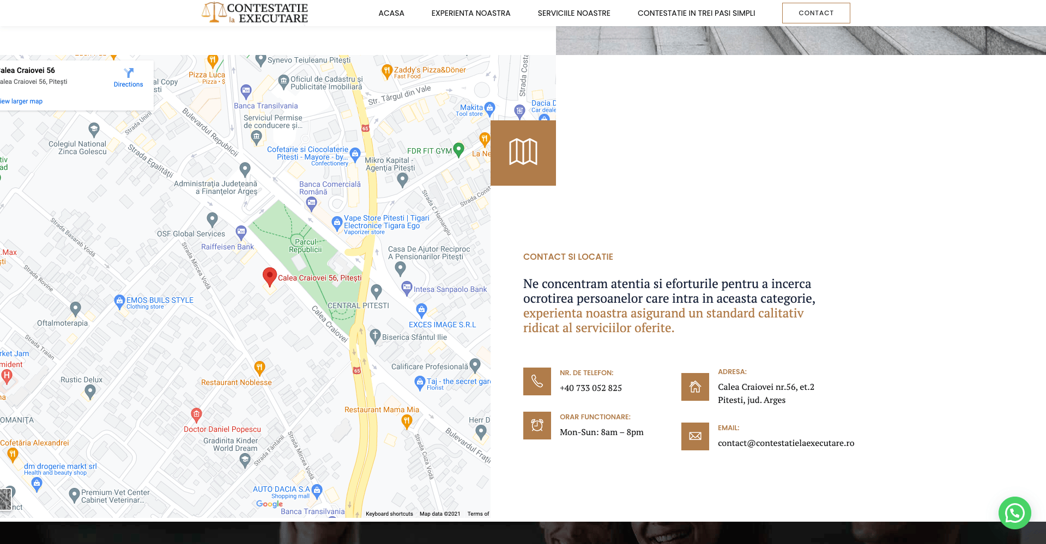Click the email envelope icon
Viewport: 1046px width, 544px height.
(x=695, y=436)
